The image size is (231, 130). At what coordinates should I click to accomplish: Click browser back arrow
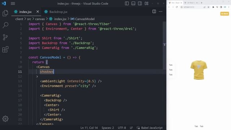pyautogui.click(x=169, y=7)
